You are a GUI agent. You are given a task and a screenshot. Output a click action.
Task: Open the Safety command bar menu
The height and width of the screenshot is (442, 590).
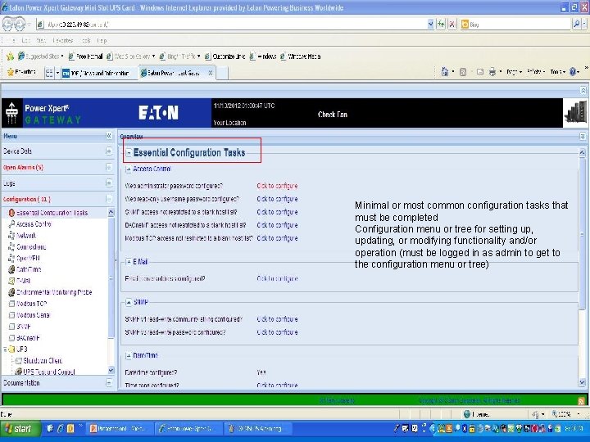[x=536, y=72]
